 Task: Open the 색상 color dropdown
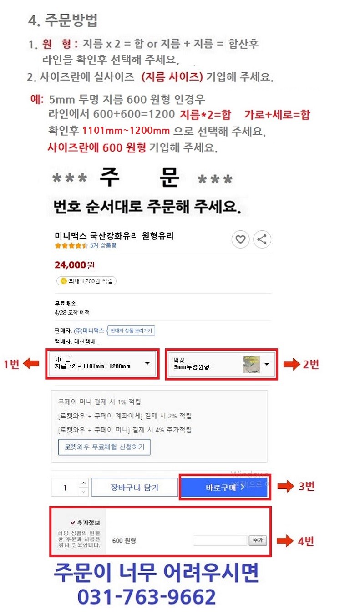(222, 364)
